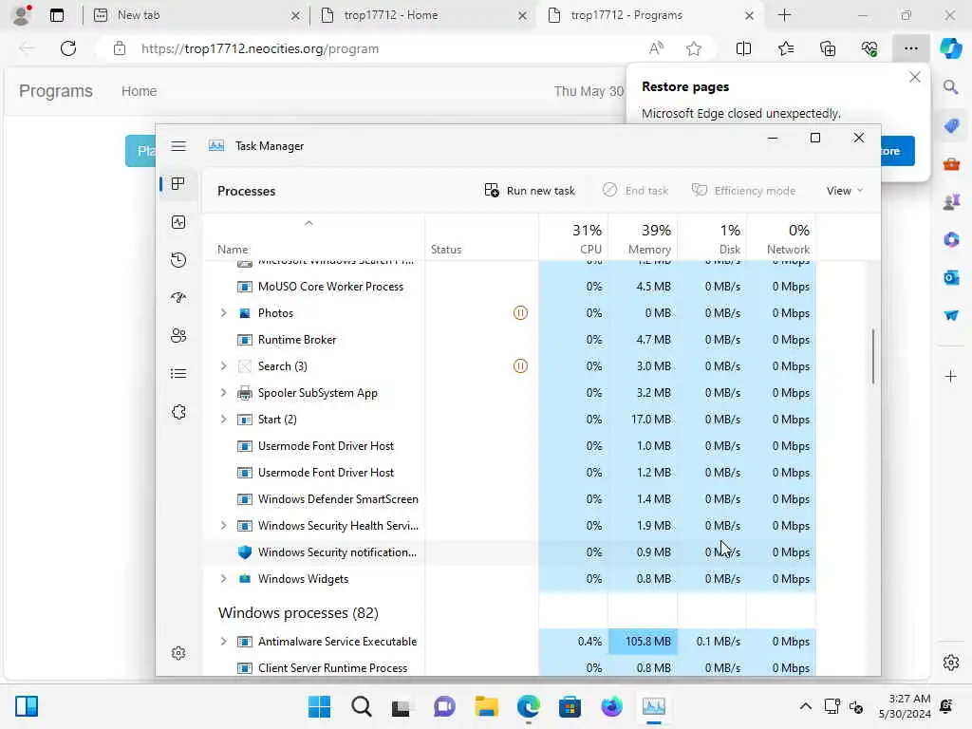Click Programs heading link on webpage
This screenshot has width=972, height=729.
(x=56, y=91)
